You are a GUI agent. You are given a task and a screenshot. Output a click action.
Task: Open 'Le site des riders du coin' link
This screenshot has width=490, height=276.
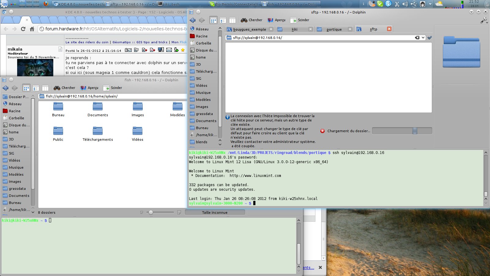[x=87, y=42]
